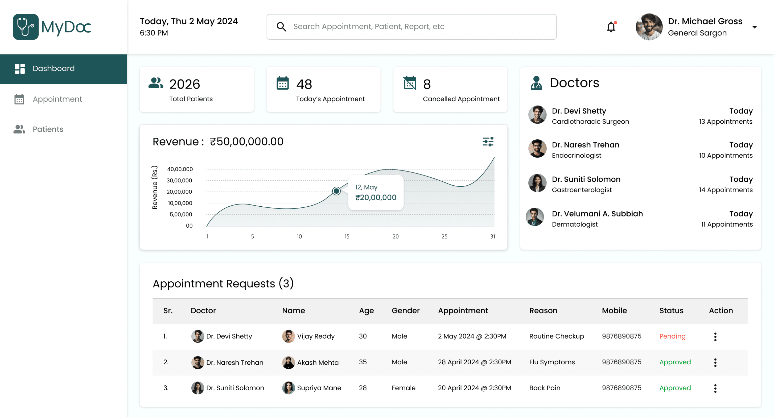Viewport: 774px width, 417px height.
Task: Expand the Dr. Michael Gross profile dropdown
Action: click(754, 27)
